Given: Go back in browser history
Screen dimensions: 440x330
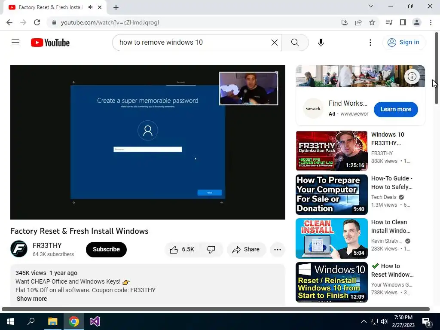Looking at the screenshot, I should pos(9,22).
